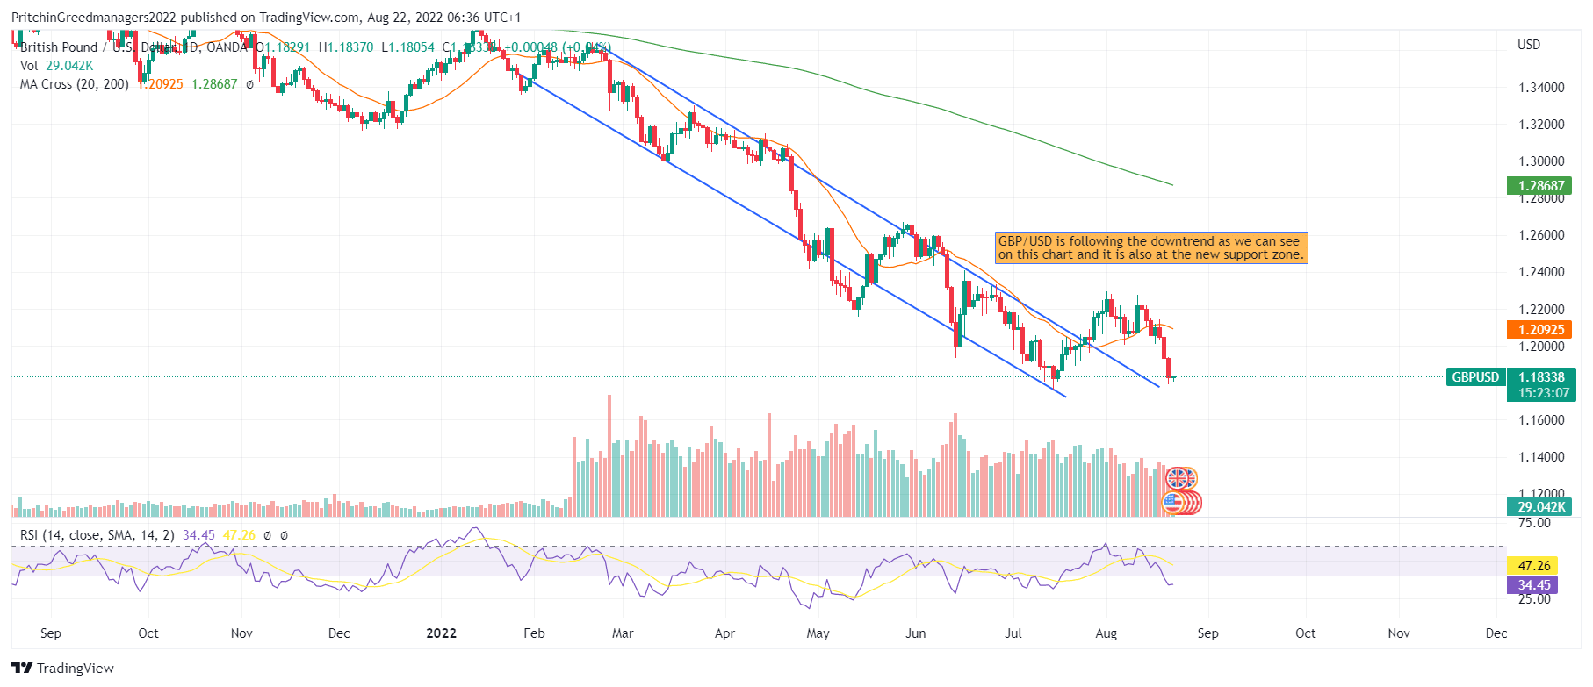Viewport: 1593px width, 687px height.
Task: Open the USD currency selector on price axis
Action: pyautogui.click(x=1529, y=45)
